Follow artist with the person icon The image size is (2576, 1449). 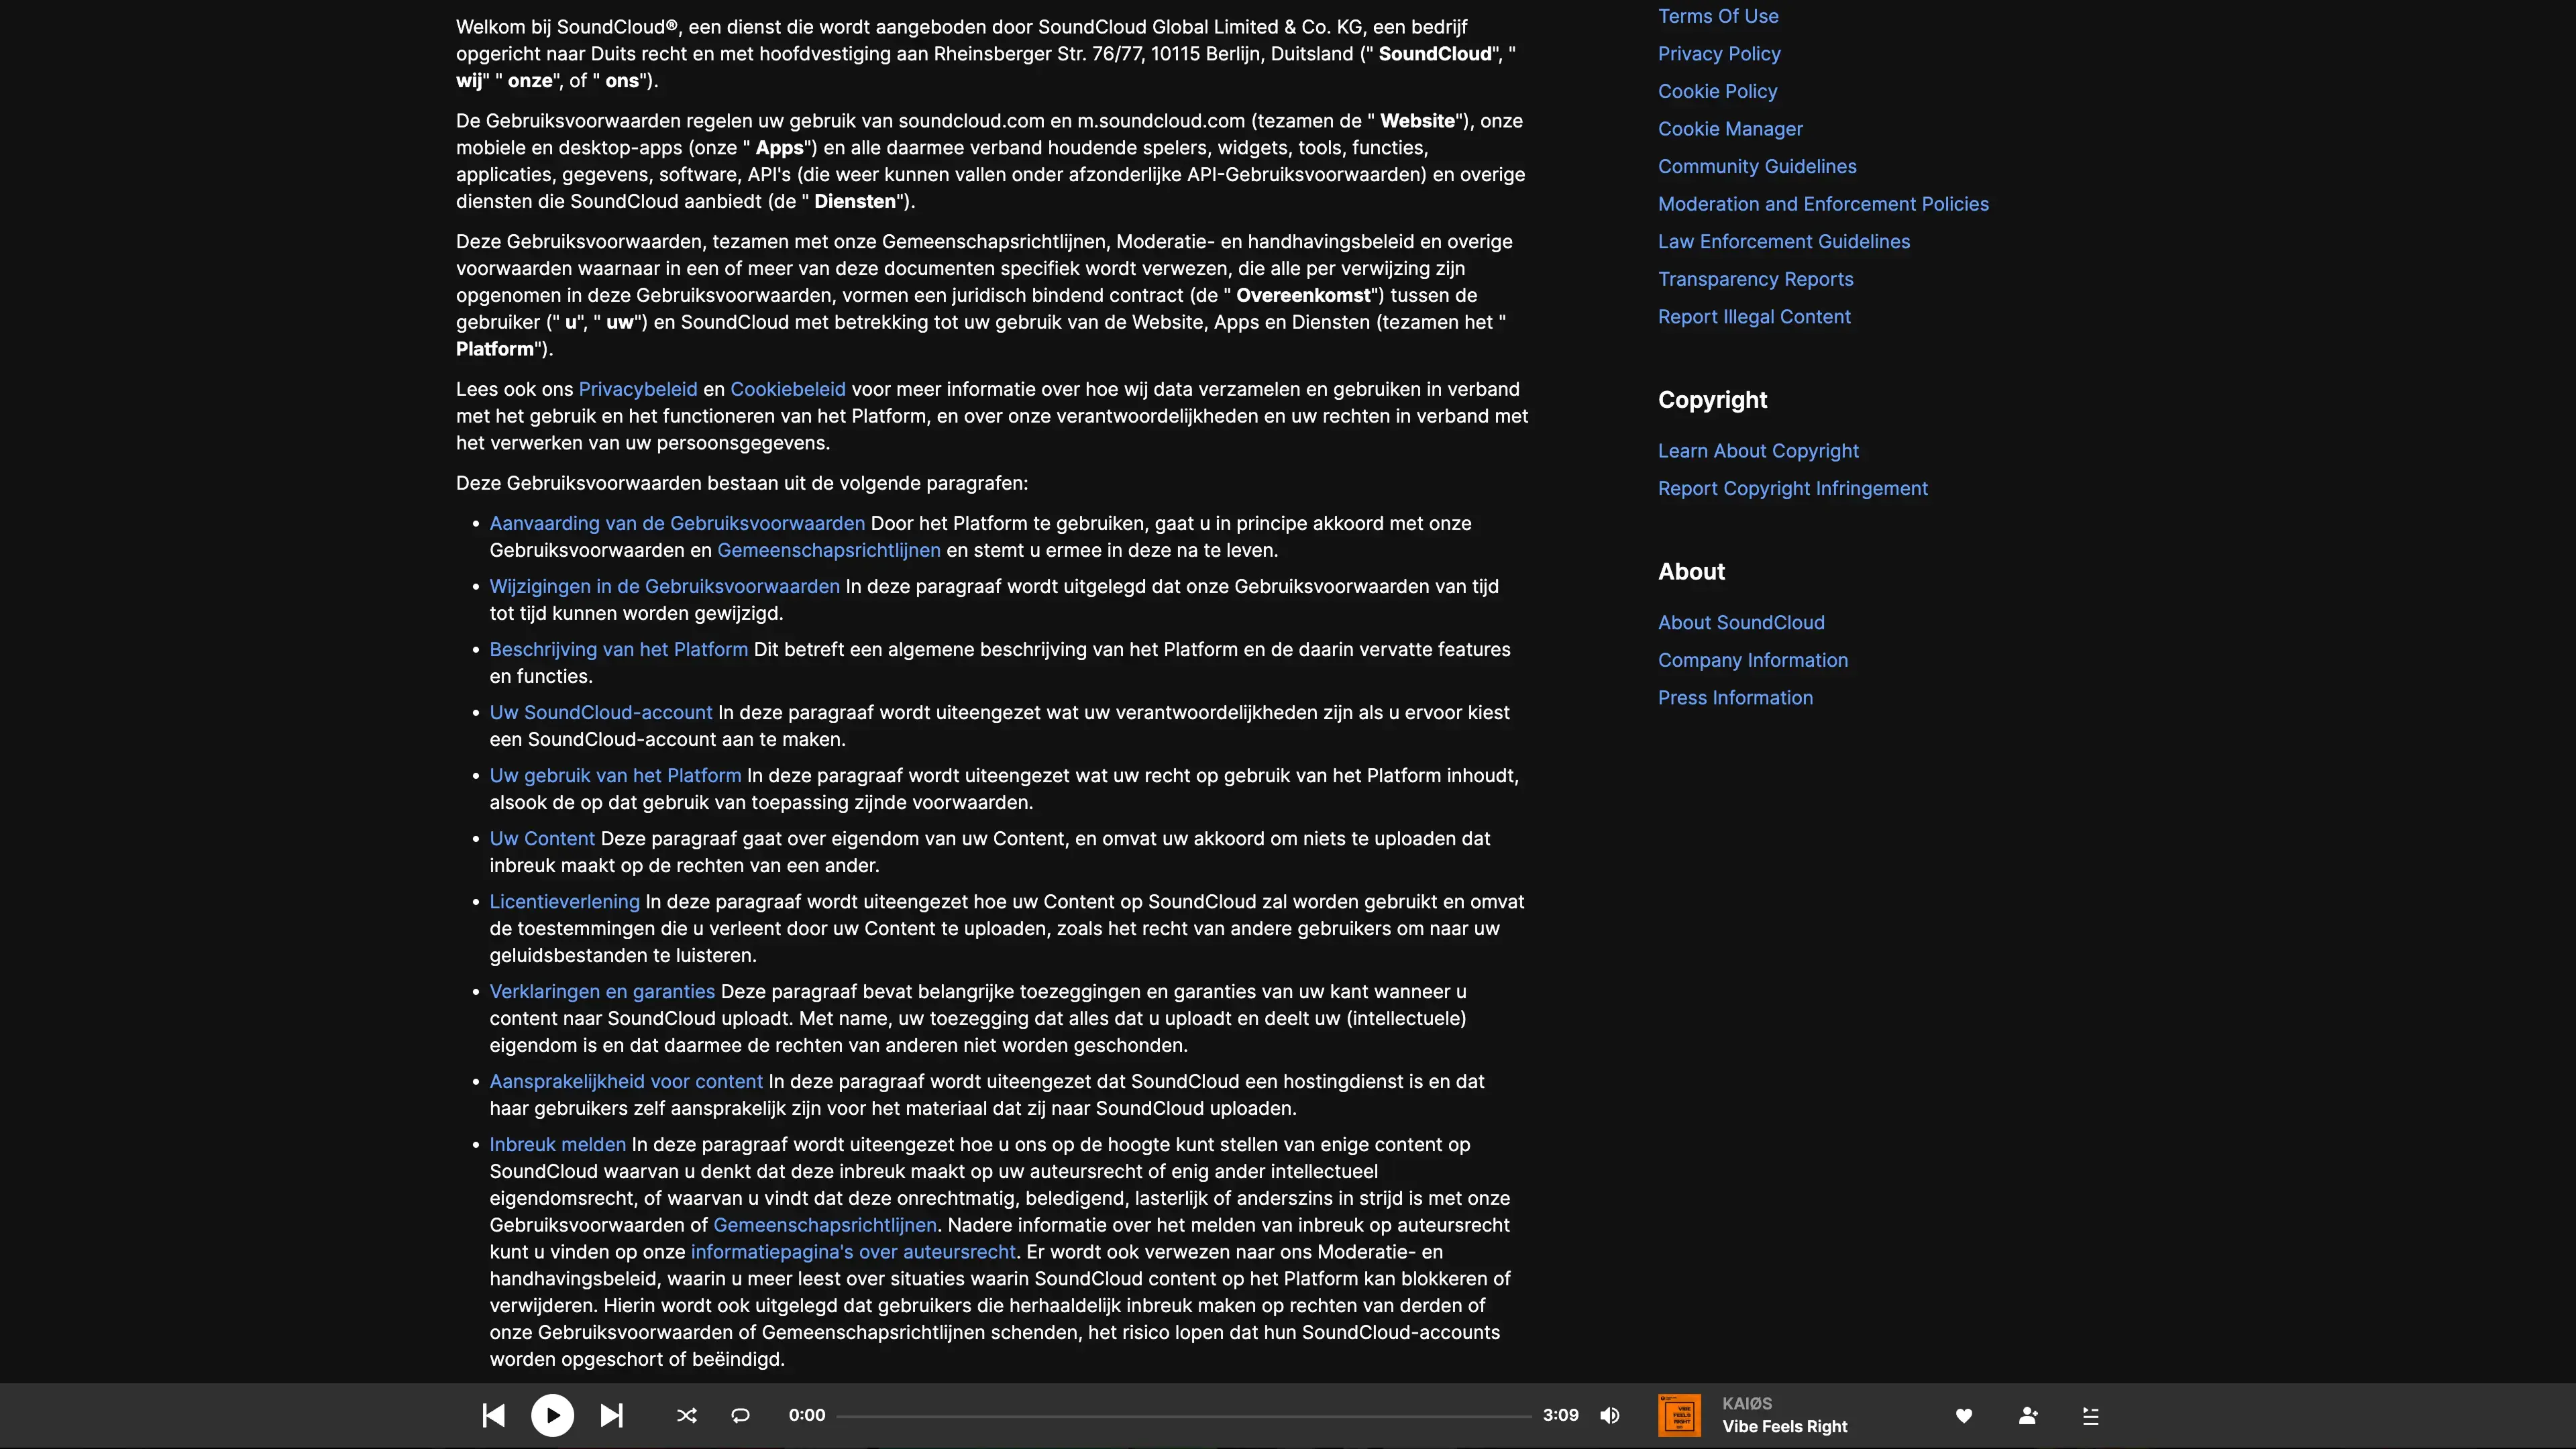(2027, 1415)
